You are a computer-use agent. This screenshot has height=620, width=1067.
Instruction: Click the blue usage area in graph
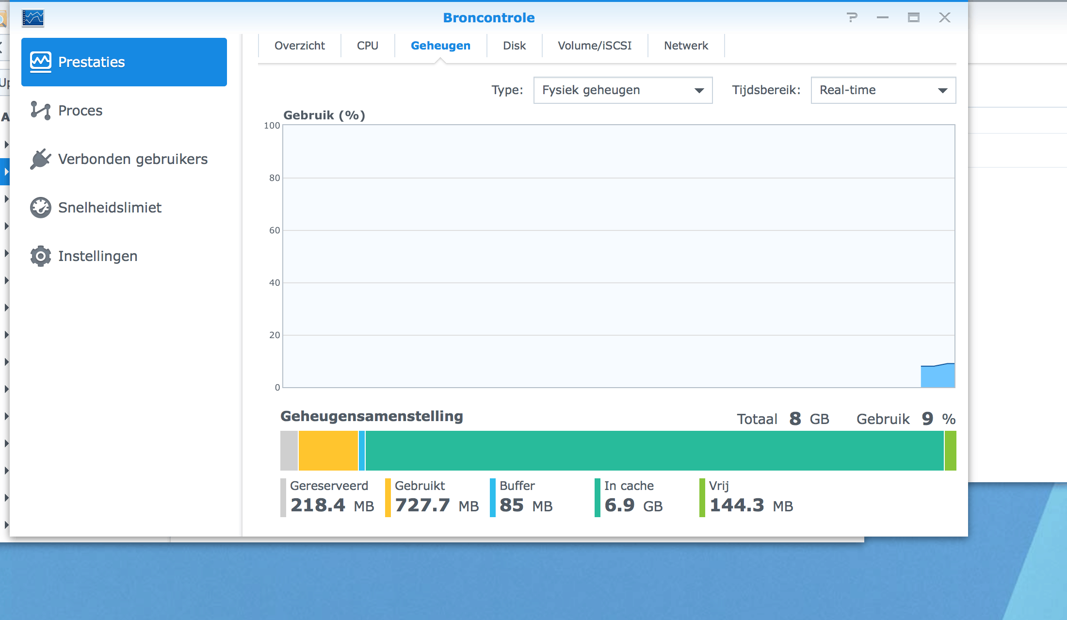pyautogui.click(x=938, y=377)
